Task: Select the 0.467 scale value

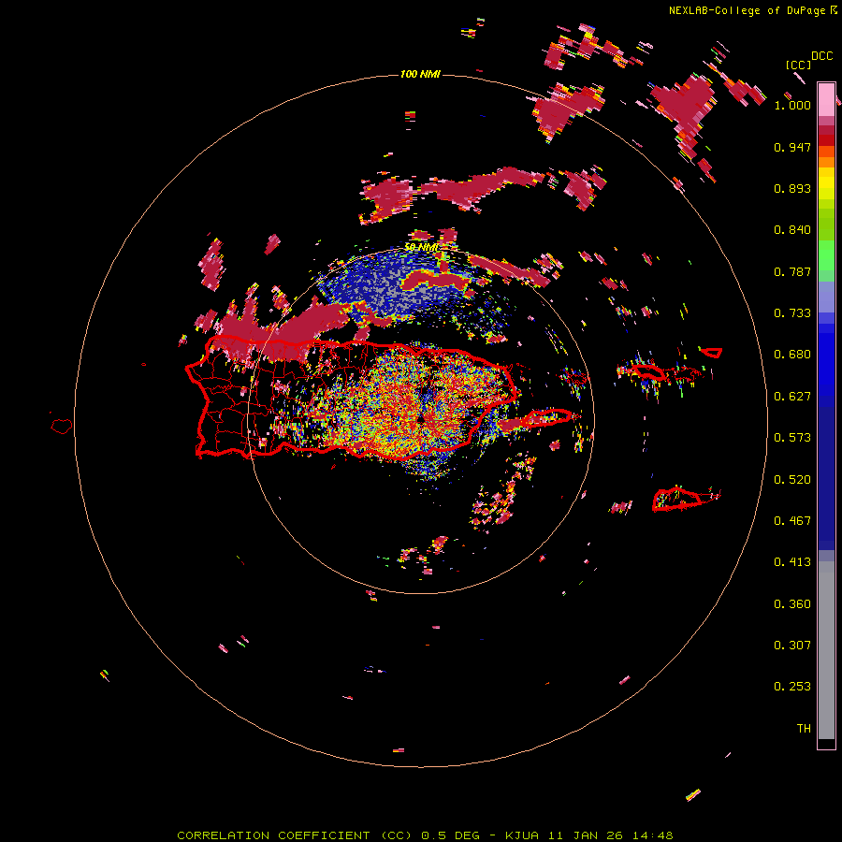Action: coord(792,521)
